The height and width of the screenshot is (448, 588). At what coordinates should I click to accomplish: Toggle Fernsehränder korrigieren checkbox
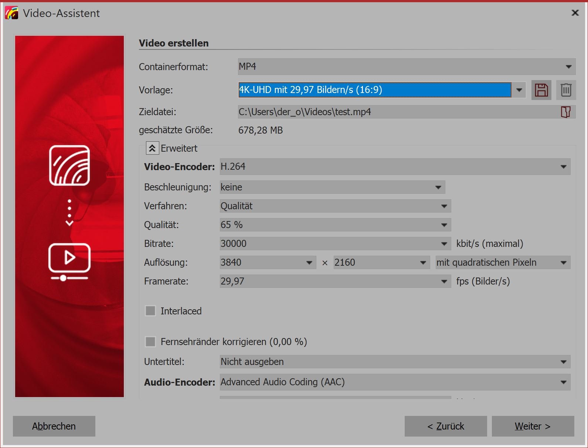pyautogui.click(x=150, y=342)
